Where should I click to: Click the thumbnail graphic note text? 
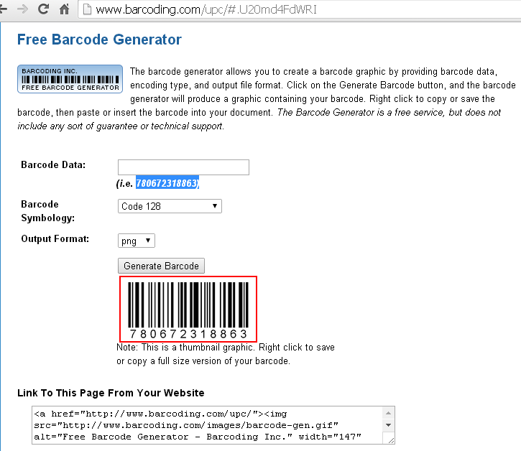(226, 354)
